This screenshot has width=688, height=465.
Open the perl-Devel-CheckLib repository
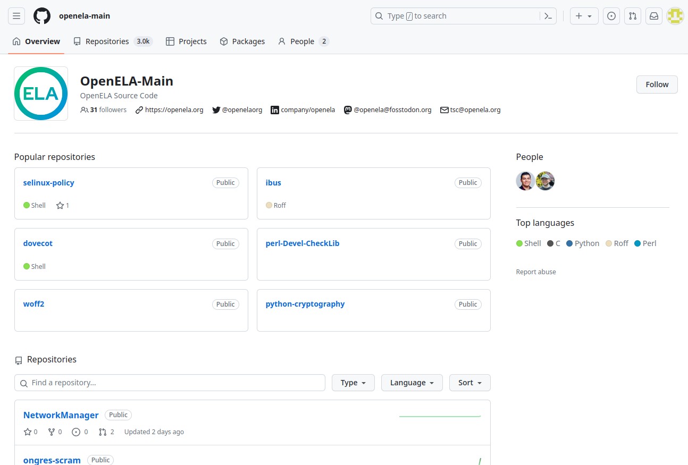(x=303, y=243)
